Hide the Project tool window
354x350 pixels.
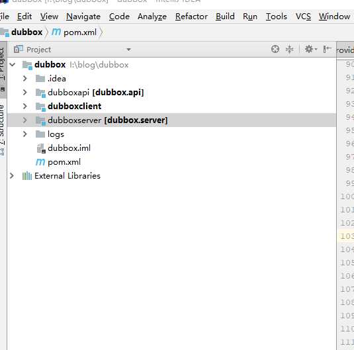pyautogui.click(x=327, y=49)
